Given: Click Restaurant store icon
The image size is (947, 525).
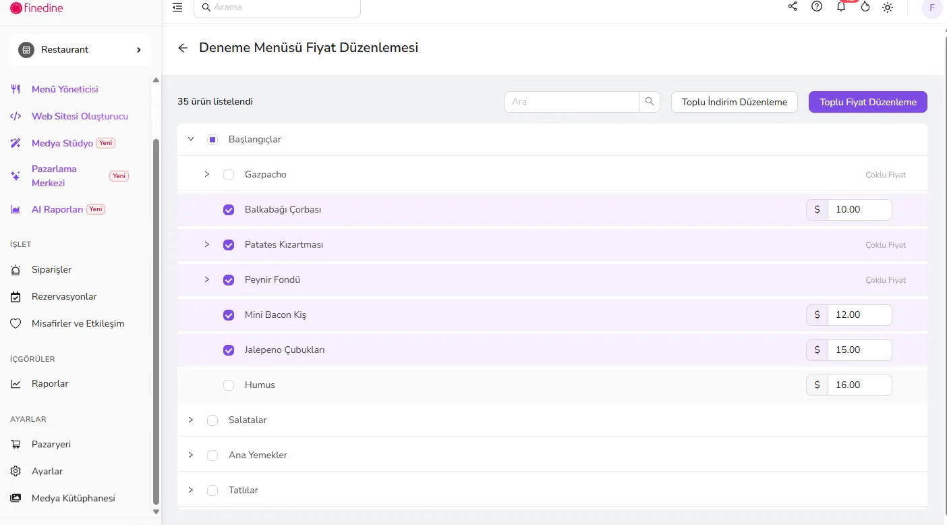Looking at the screenshot, I should click(x=26, y=50).
